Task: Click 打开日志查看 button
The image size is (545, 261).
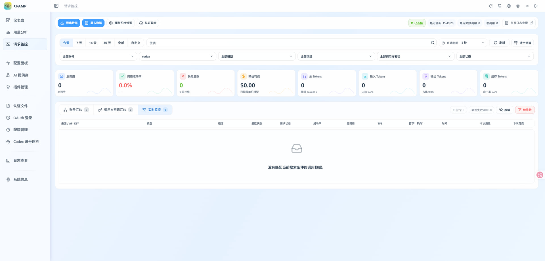Action: (x=519, y=23)
